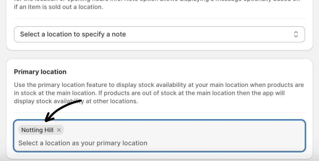This screenshot has height=161, width=319.
Task: Remove the Notting Hill location tag
Action: click(x=59, y=130)
